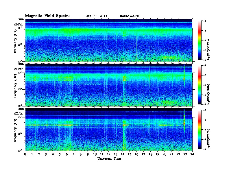Screen dimensions: 229x177
Task: Click the 10^-1 frequency tick of dZ/dt panel
Action: pyautogui.click(x=20, y=150)
